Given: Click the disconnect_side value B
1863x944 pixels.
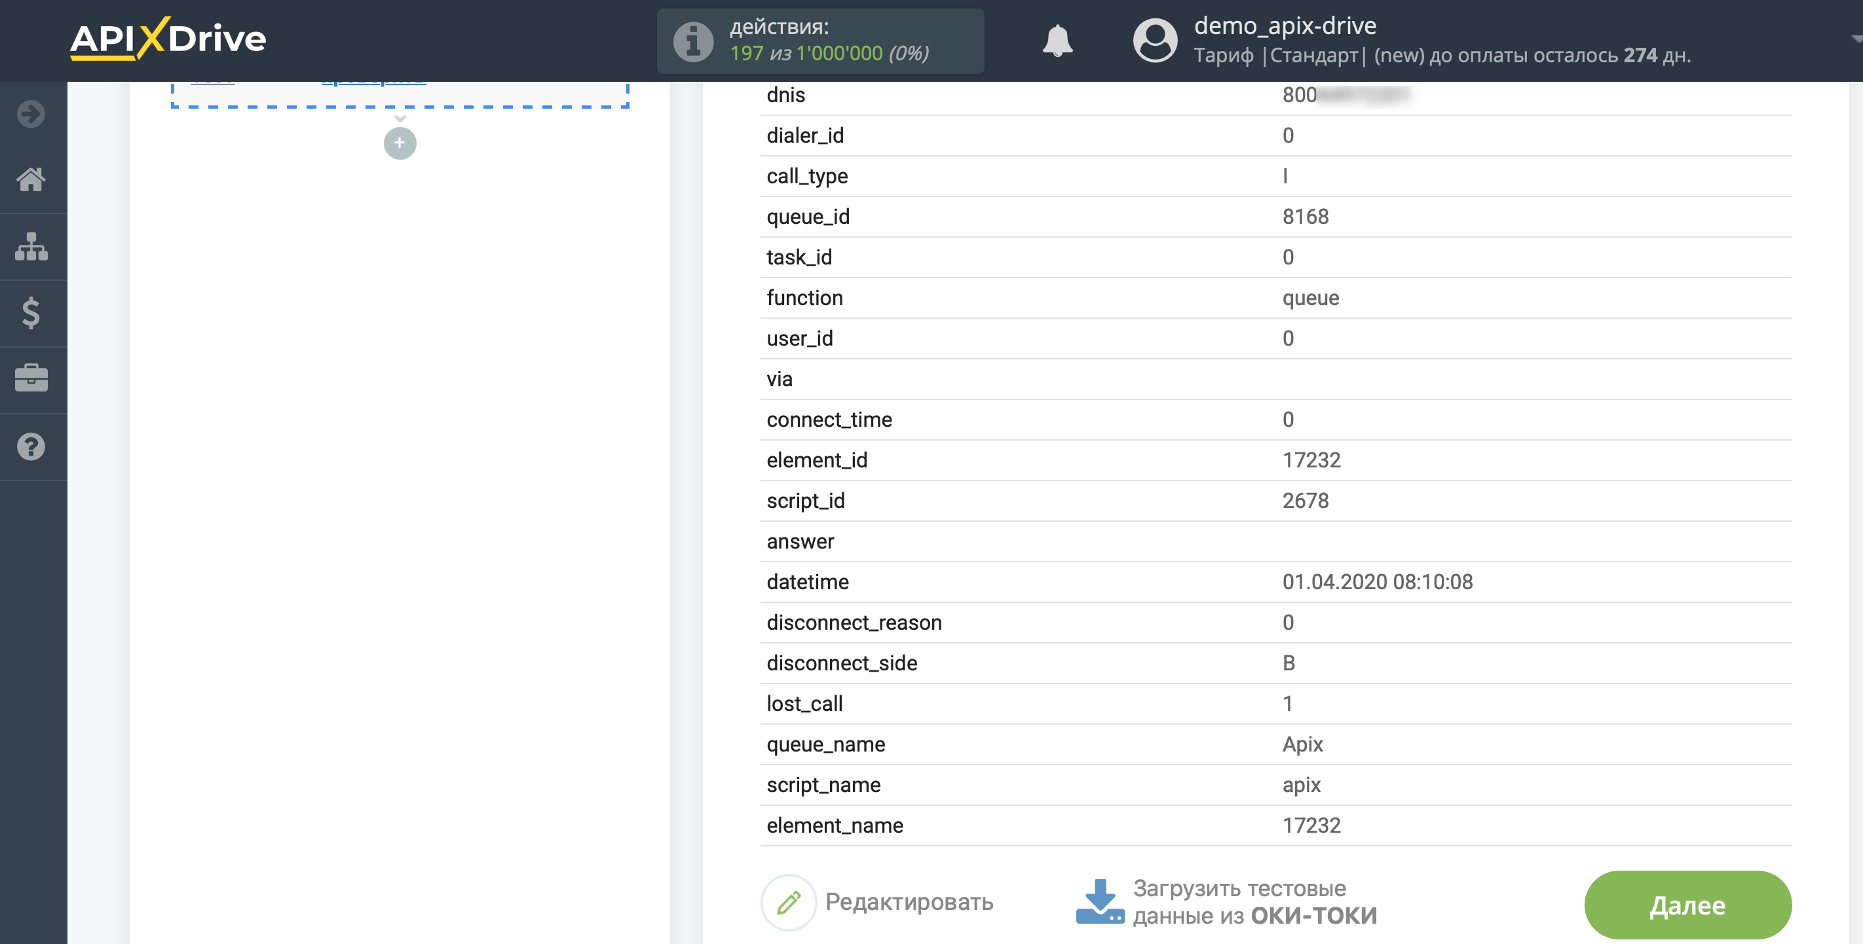Looking at the screenshot, I should [1289, 663].
